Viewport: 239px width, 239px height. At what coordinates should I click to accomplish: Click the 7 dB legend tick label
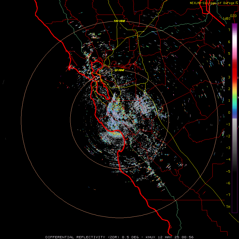(229, 30)
